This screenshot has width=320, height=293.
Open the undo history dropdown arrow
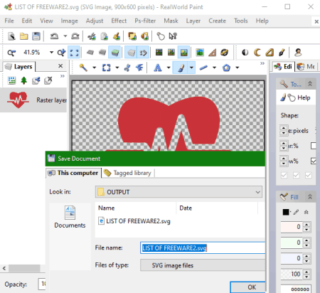[65, 36]
